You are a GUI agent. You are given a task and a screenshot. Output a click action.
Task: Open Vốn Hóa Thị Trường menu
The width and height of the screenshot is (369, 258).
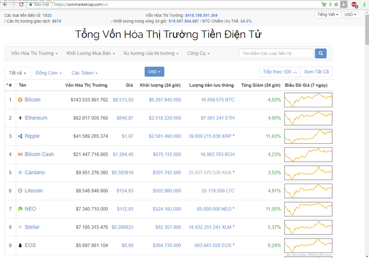coord(34,53)
